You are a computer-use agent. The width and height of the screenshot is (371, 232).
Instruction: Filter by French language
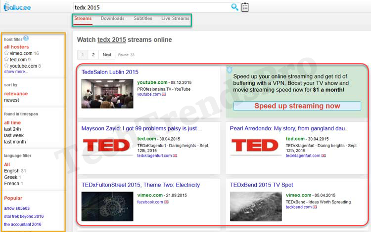tap(11, 184)
